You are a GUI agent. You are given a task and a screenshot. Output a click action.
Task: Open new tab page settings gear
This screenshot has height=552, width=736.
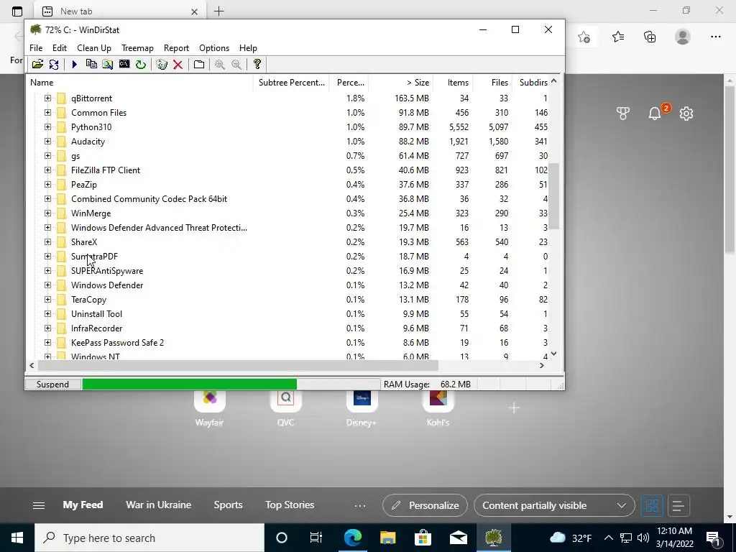(686, 113)
